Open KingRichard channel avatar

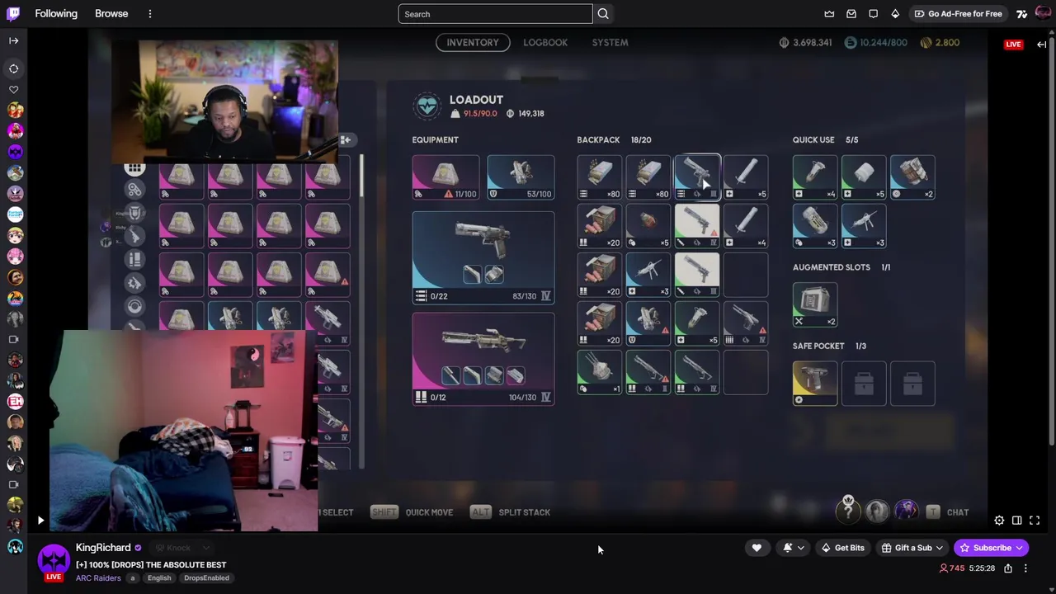[x=54, y=560]
